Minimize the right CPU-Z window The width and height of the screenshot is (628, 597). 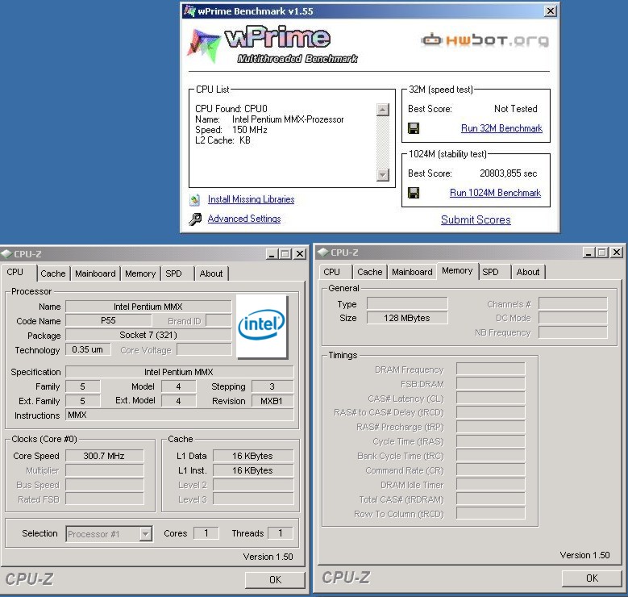(x=588, y=253)
